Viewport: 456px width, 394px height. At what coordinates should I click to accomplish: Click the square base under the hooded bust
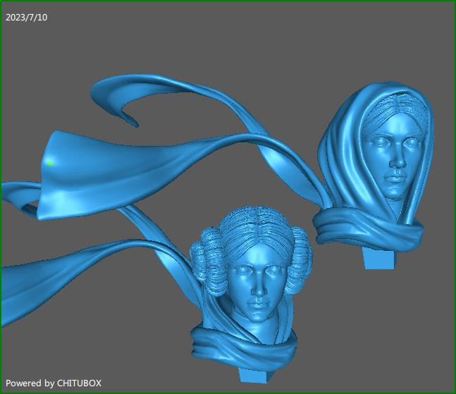(x=379, y=258)
